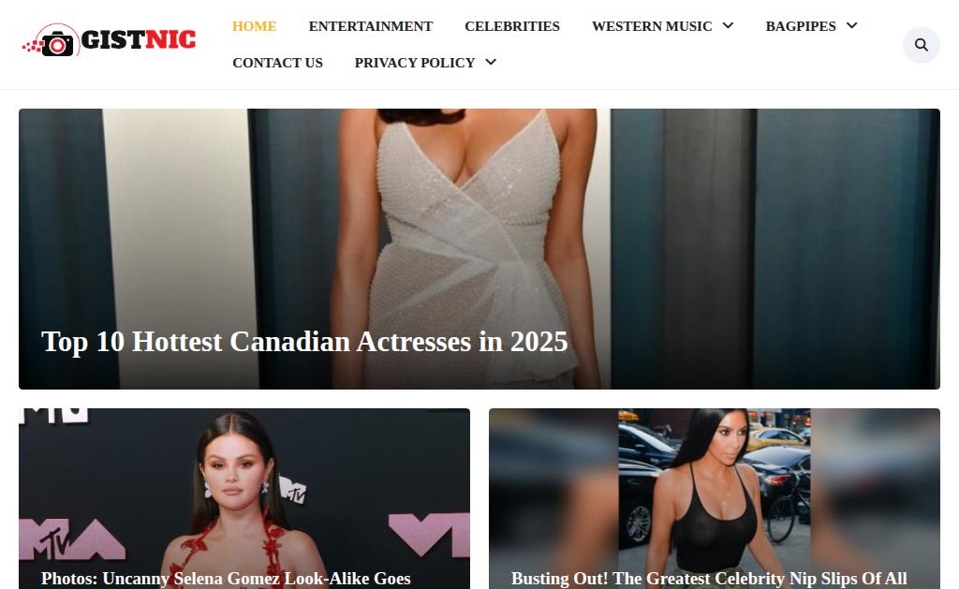
Task: Expand the Privacy Policy chevron
Action: 491,62
